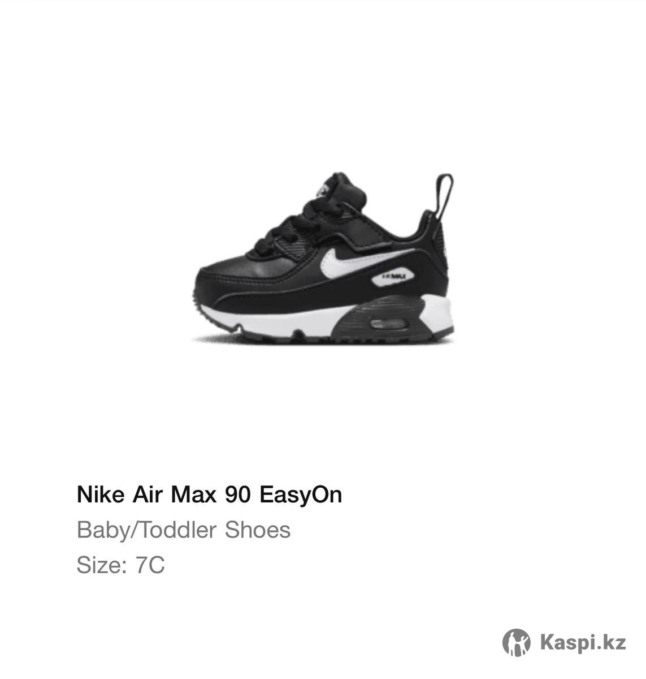Select the Size: 7C label
This screenshot has width=646, height=679.
coord(121,565)
